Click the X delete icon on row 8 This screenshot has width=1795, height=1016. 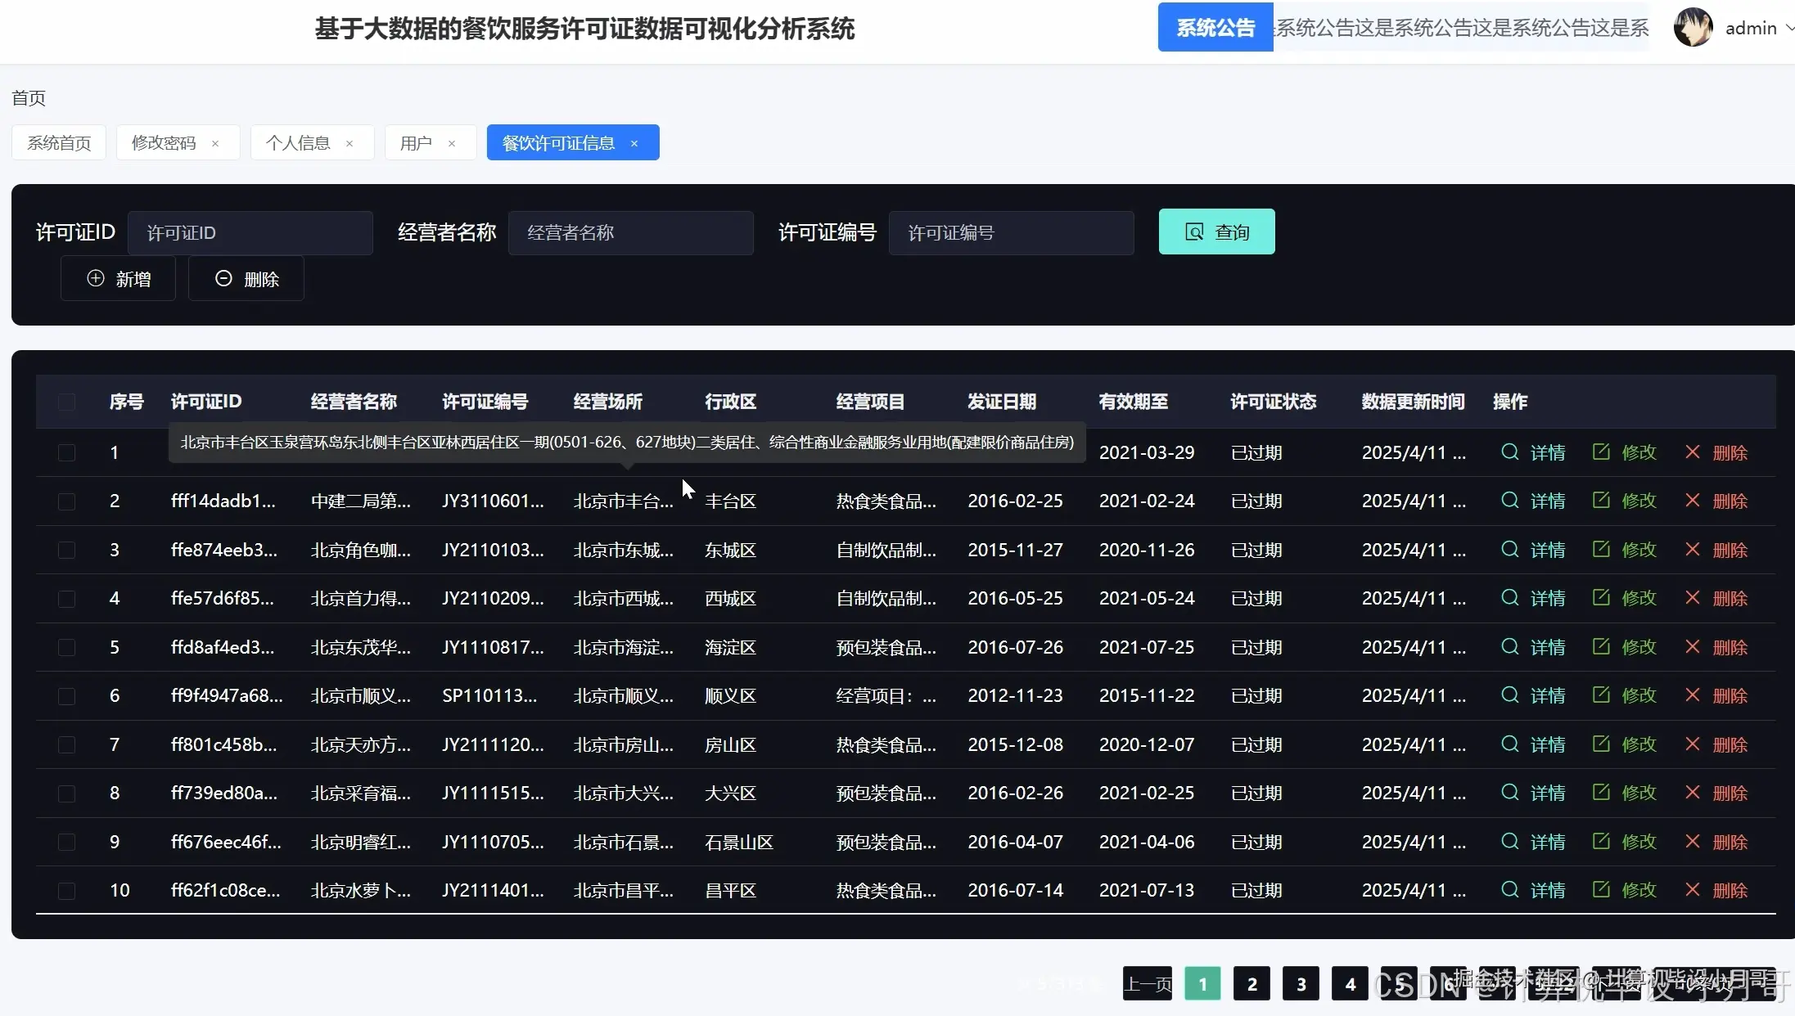1691,793
